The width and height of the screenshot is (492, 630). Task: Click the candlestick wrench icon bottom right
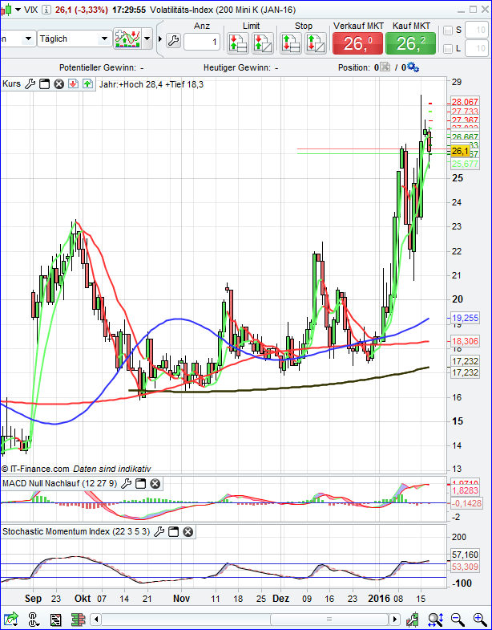pyautogui.click(x=413, y=619)
